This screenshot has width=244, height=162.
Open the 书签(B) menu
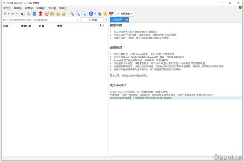pos(52,8)
